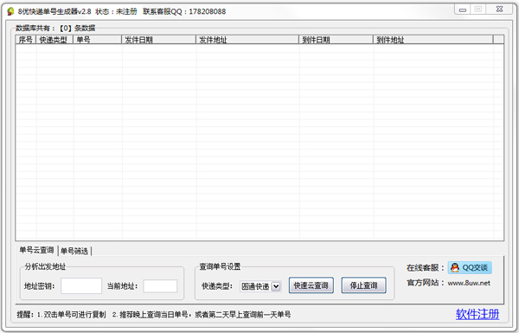Sort by the 快递类型 column header
Screen dimensions: 519x333
(54, 40)
